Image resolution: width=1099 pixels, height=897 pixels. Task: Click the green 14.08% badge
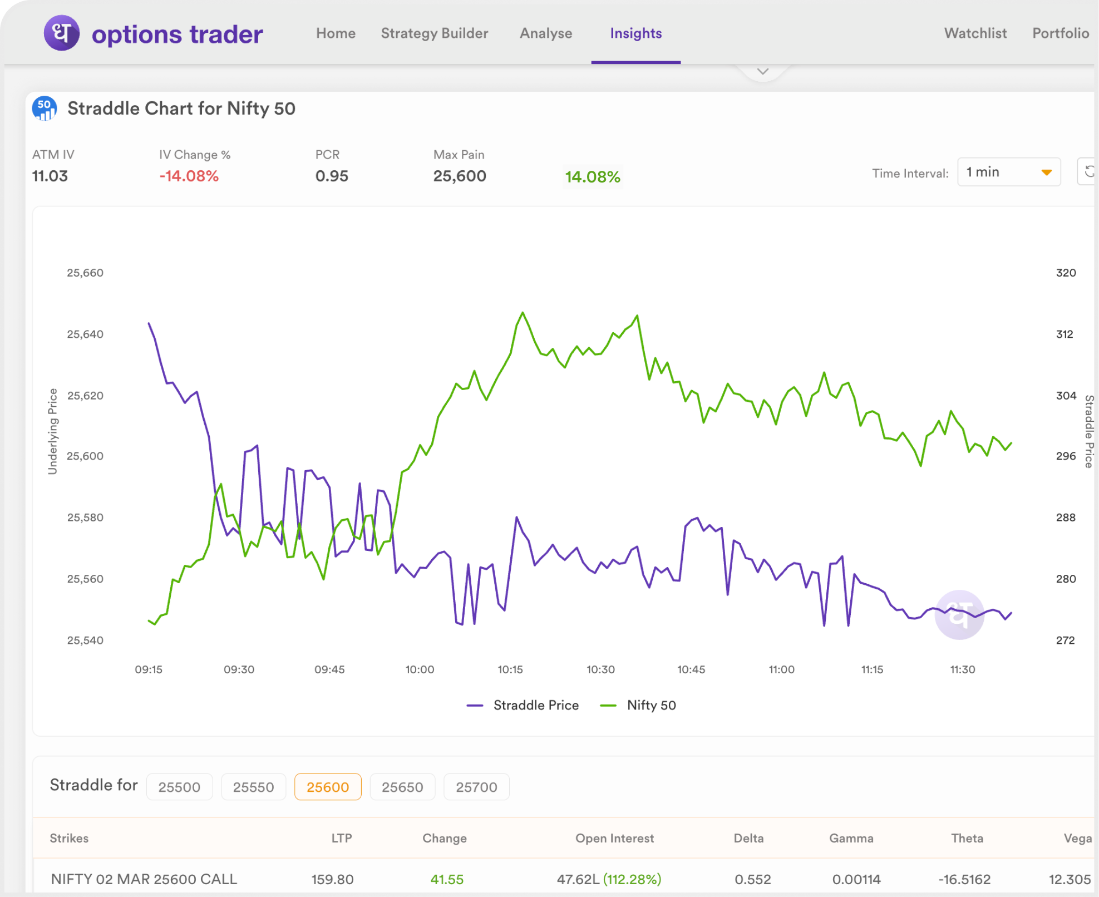pos(593,177)
